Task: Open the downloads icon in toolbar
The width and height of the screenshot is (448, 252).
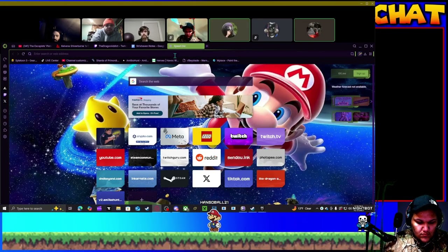Action: pos(365,54)
